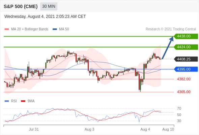Click the Wednesday, August 4, 2021 timestamp
The image size is (199, 135).
point(45,17)
